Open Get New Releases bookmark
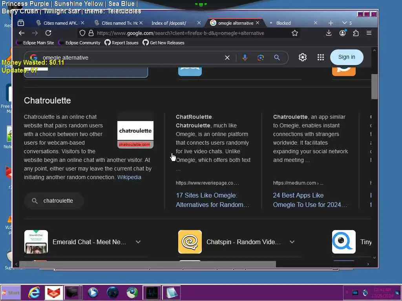The image size is (402, 301). [164, 43]
